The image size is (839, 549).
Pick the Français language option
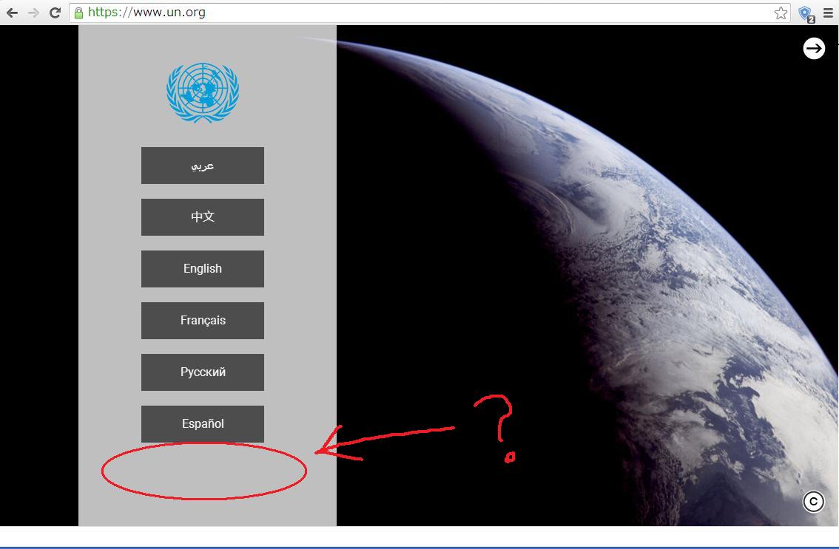(x=203, y=321)
